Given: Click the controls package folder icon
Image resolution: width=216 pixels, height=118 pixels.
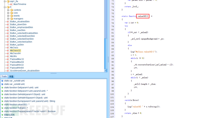Looking at the screenshot, I should point(12,10).
